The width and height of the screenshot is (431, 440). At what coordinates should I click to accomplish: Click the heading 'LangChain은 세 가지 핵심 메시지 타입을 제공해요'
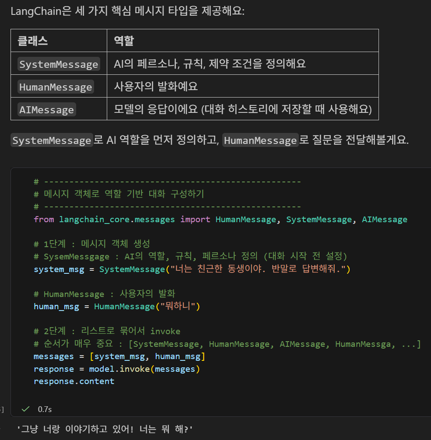pos(127,11)
